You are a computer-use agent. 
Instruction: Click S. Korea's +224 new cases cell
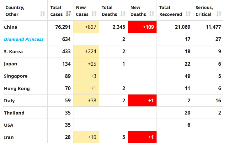coord(86,52)
